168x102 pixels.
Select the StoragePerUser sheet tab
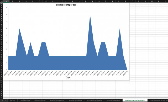(x=40, y=100)
